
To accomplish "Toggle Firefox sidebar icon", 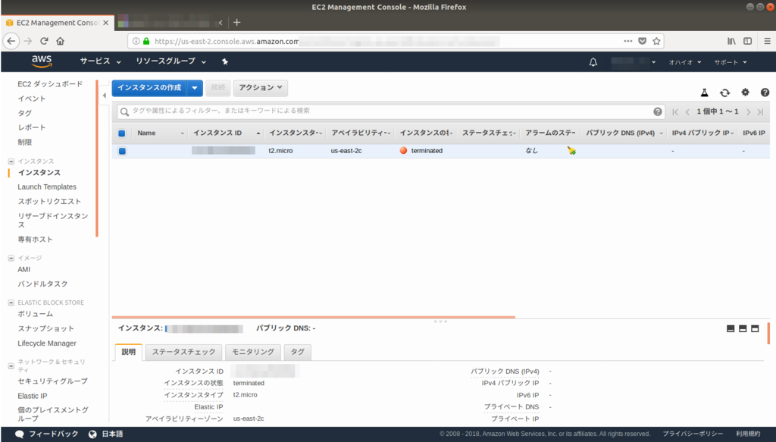I will tap(747, 41).
